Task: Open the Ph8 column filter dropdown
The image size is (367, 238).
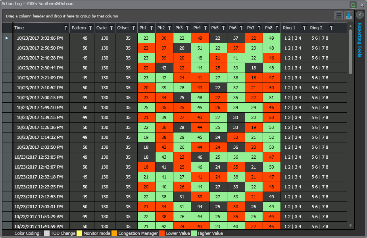Action: [277, 28]
